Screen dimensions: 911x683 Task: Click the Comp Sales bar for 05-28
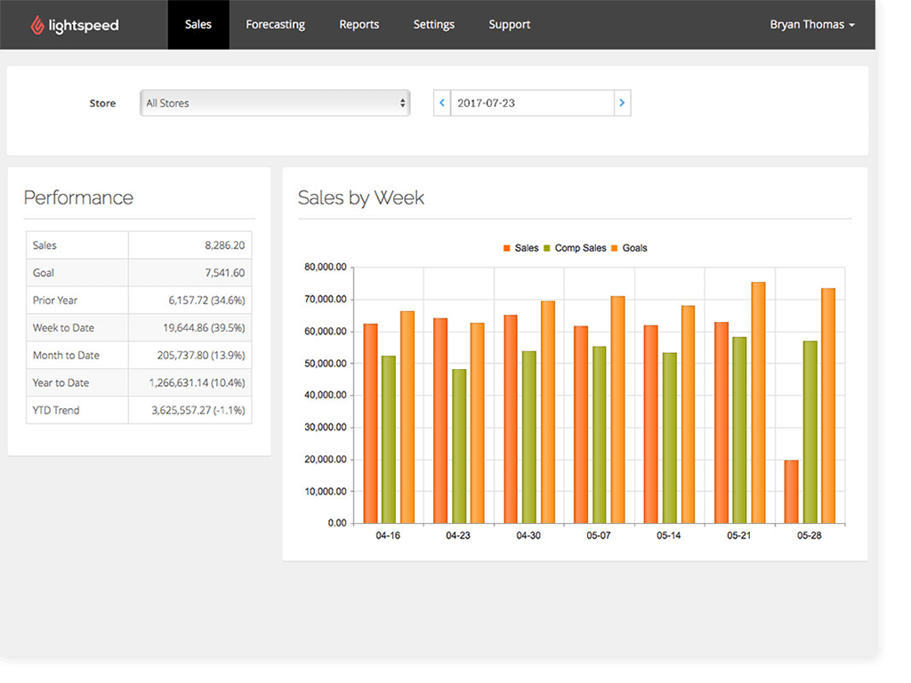[810, 432]
